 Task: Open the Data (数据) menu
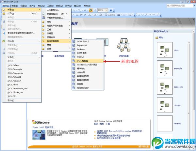pyautogui.click(x=59, y=6)
